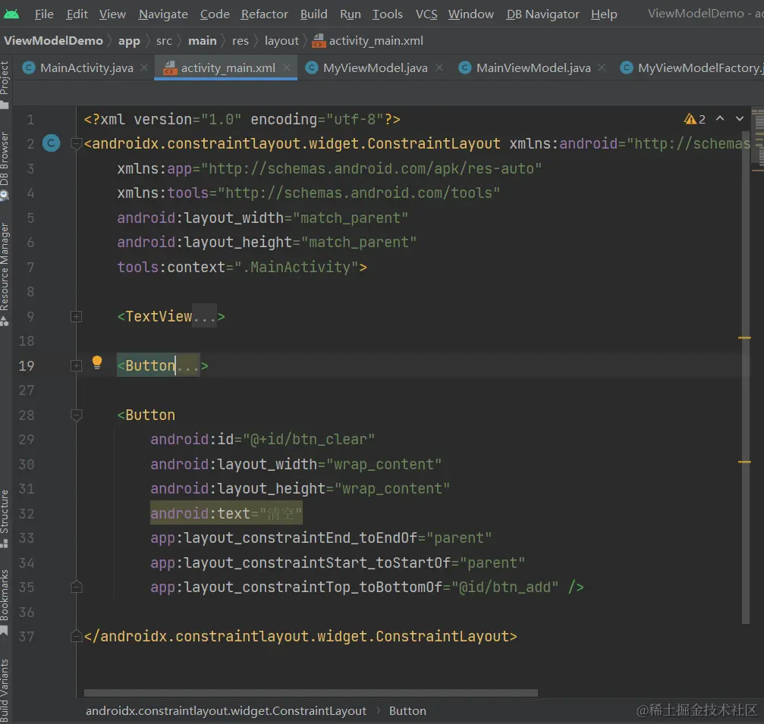Screen dimensions: 764x724
Task: Collapse the Button element on line 28
Action: point(76,415)
